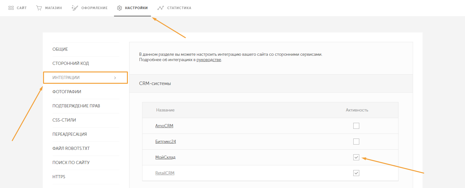Follow the руководстве link
The width and height of the screenshot is (465, 188).
[x=209, y=60]
